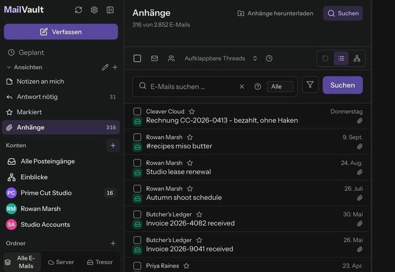
Task: Click tresor icon on Autumn shoot schedule
Action: coord(137,198)
